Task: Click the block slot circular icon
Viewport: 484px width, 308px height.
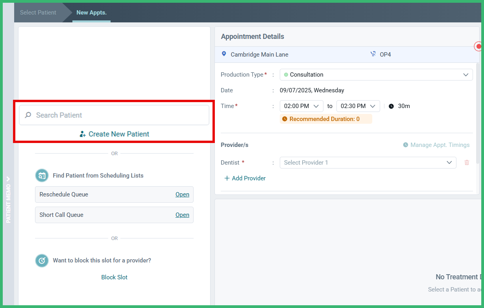Action: 42,260
